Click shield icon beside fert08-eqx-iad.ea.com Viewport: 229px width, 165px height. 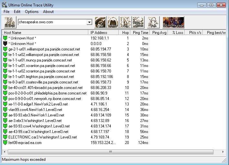(5, 143)
